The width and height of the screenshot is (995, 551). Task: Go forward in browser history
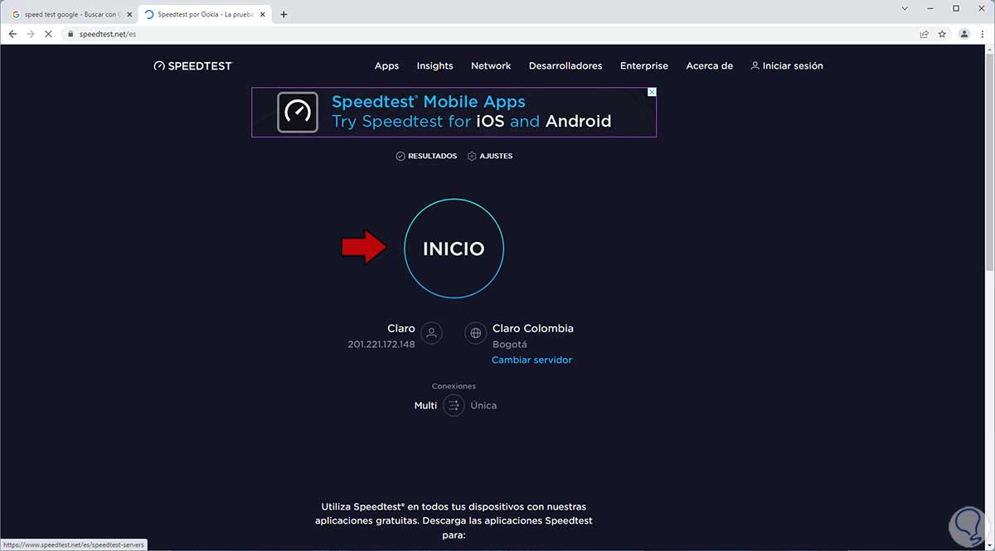click(31, 34)
